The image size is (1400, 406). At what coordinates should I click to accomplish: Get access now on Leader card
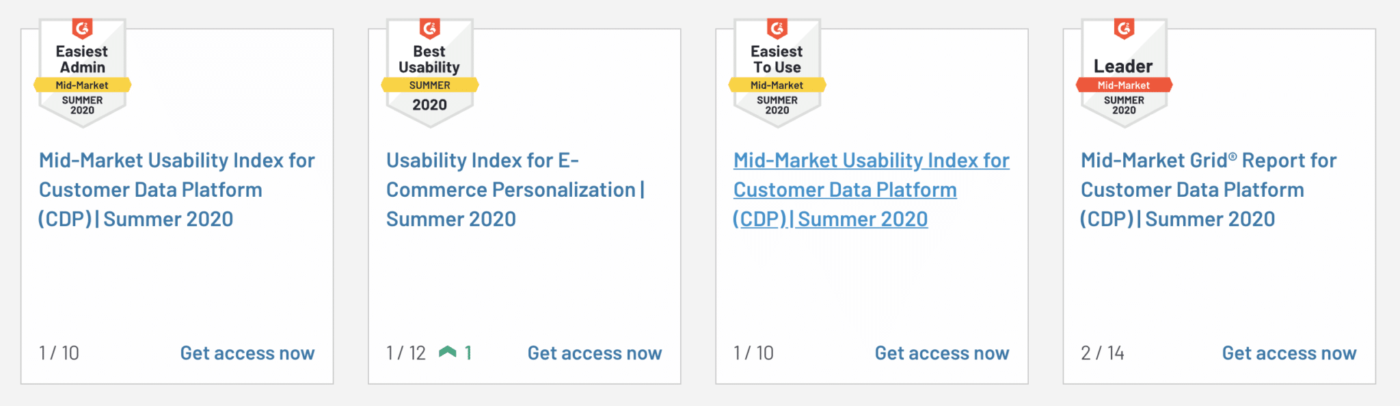1289,353
